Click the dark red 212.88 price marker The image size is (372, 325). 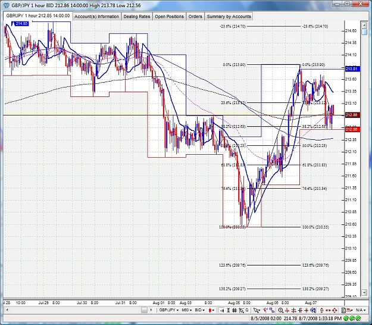click(353, 115)
